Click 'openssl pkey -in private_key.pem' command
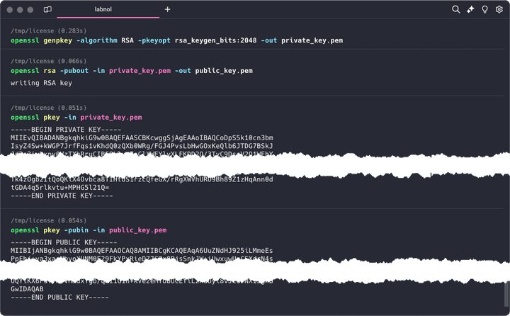The height and width of the screenshot is (316, 510). pos(76,117)
